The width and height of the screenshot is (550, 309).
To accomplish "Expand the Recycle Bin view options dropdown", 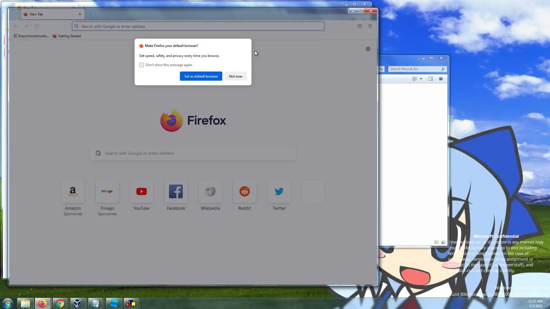I will point(421,79).
